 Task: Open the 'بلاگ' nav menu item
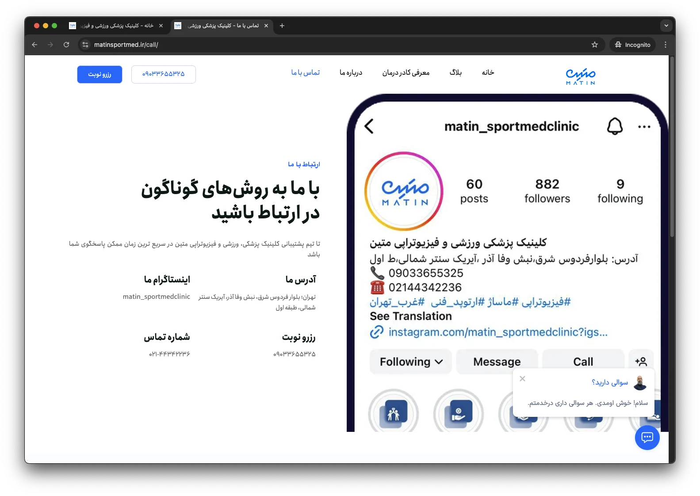pos(455,72)
